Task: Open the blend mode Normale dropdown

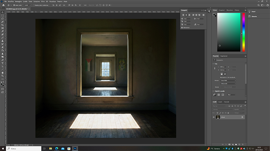Action: click(223, 110)
